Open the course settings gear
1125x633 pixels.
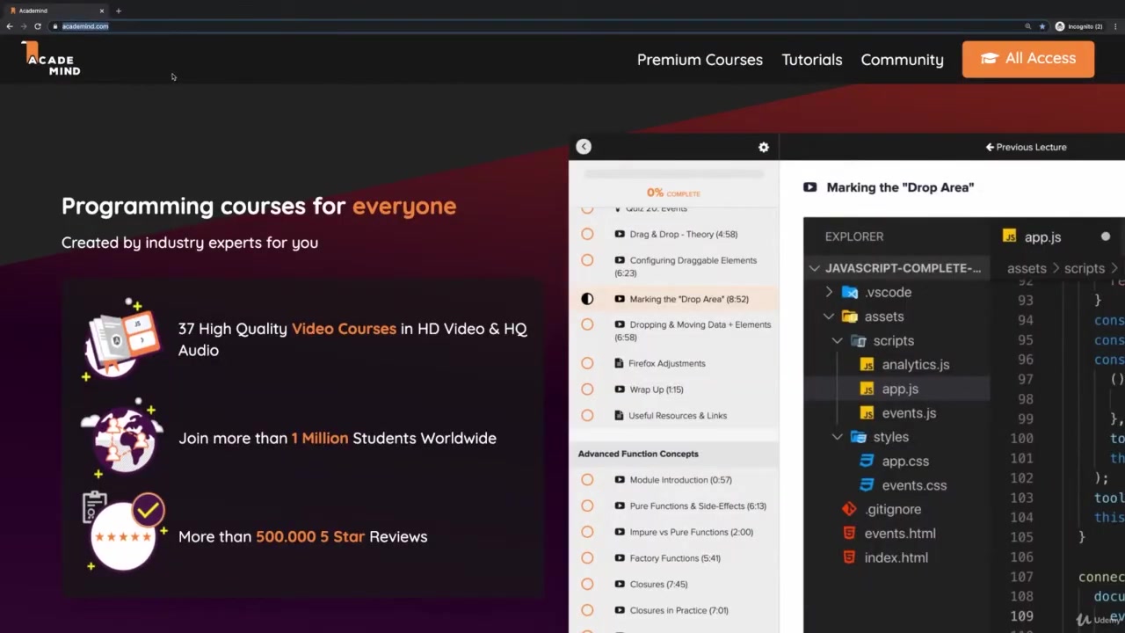click(x=763, y=148)
